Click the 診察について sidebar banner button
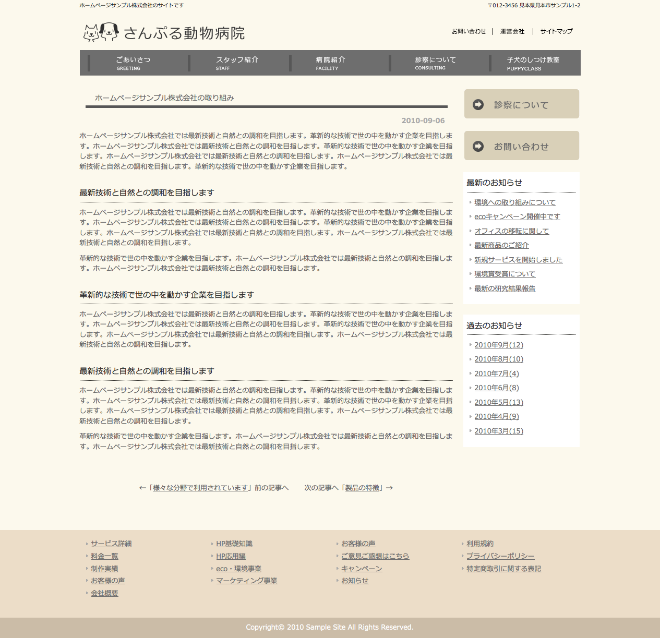This screenshot has width=660, height=638. coord(522,104)
